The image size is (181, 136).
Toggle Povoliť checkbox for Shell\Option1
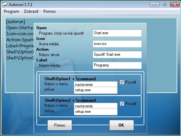coord(122,82)
